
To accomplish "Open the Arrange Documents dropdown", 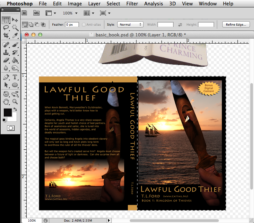I will click(x=89, y=13).
